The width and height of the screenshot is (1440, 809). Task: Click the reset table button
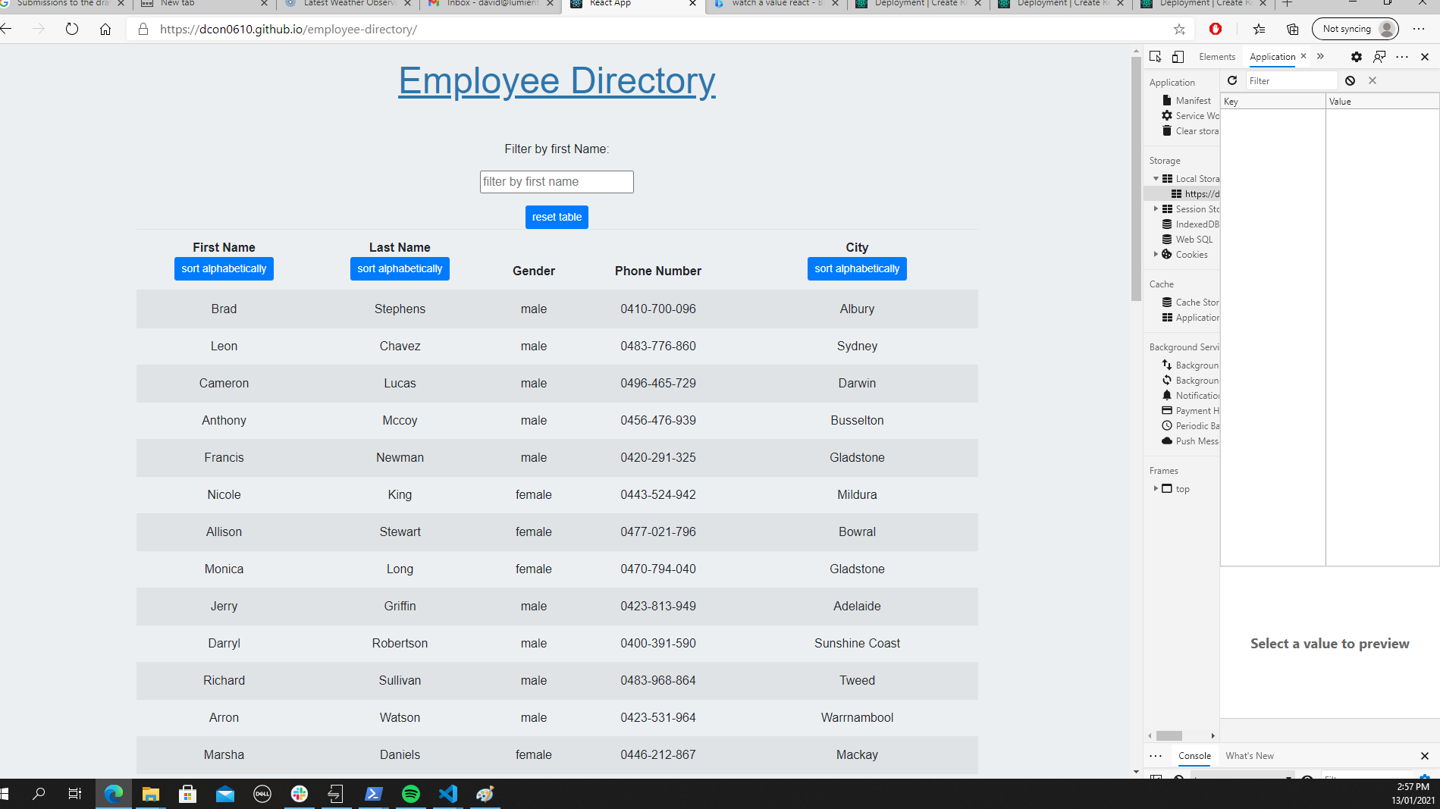[557, 217]
